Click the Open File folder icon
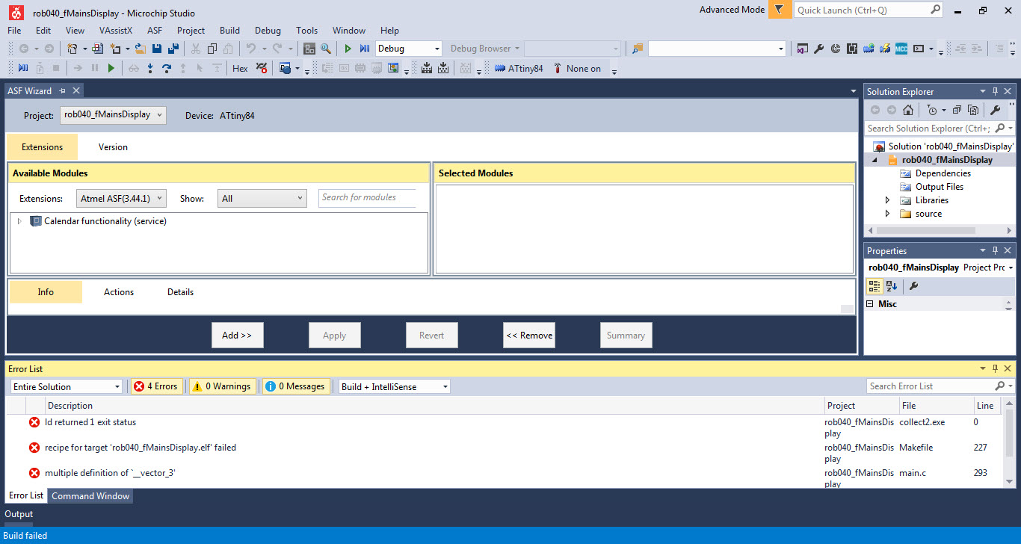The width and height of the screenshot is (1021, 544). (x=140, y=49)
